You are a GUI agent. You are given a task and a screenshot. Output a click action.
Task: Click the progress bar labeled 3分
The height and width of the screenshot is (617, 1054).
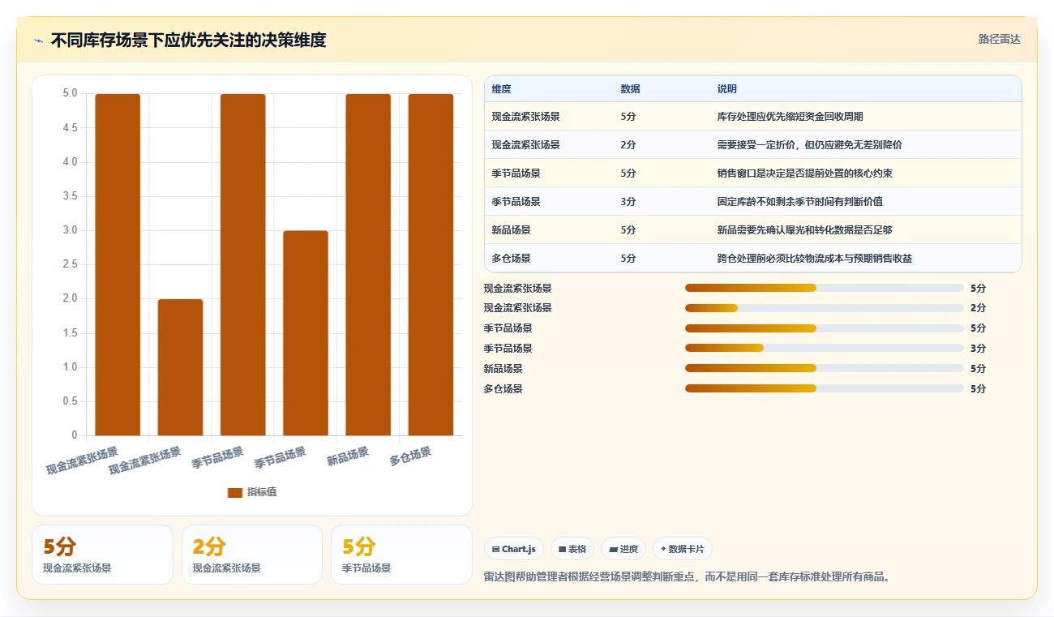(825, 348)
